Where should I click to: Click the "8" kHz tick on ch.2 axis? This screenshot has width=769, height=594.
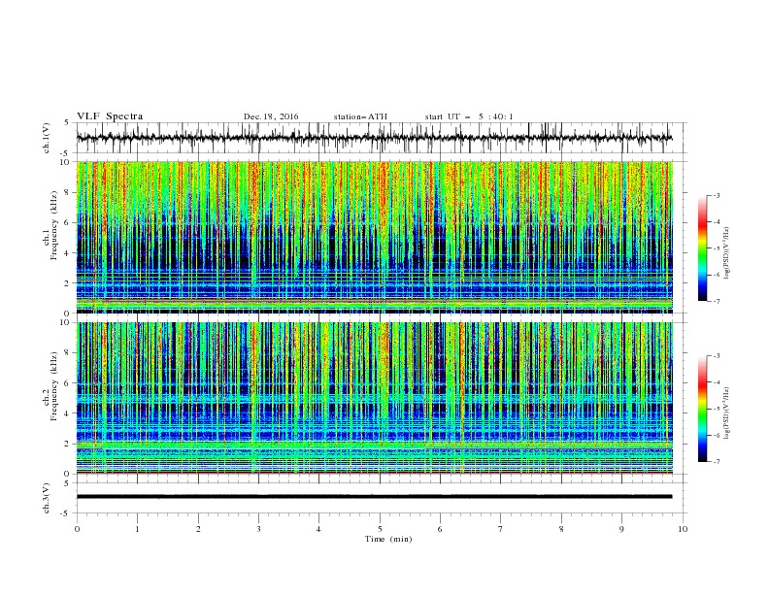coord(69,353)
